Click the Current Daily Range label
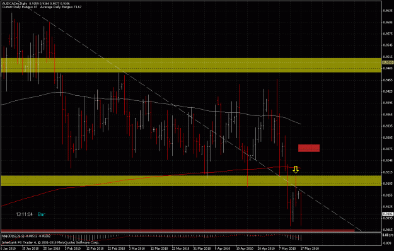This screenshot has height=251, width=394. [x=20, y=7]
